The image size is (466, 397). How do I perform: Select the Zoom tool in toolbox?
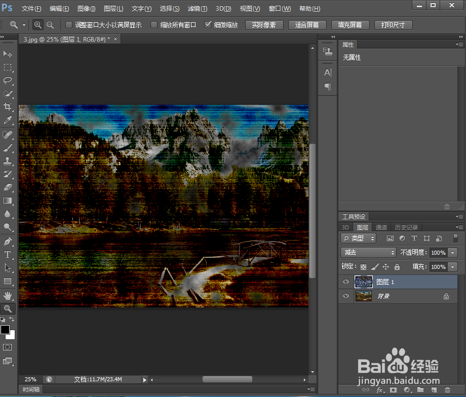click(x=8, y=309)
